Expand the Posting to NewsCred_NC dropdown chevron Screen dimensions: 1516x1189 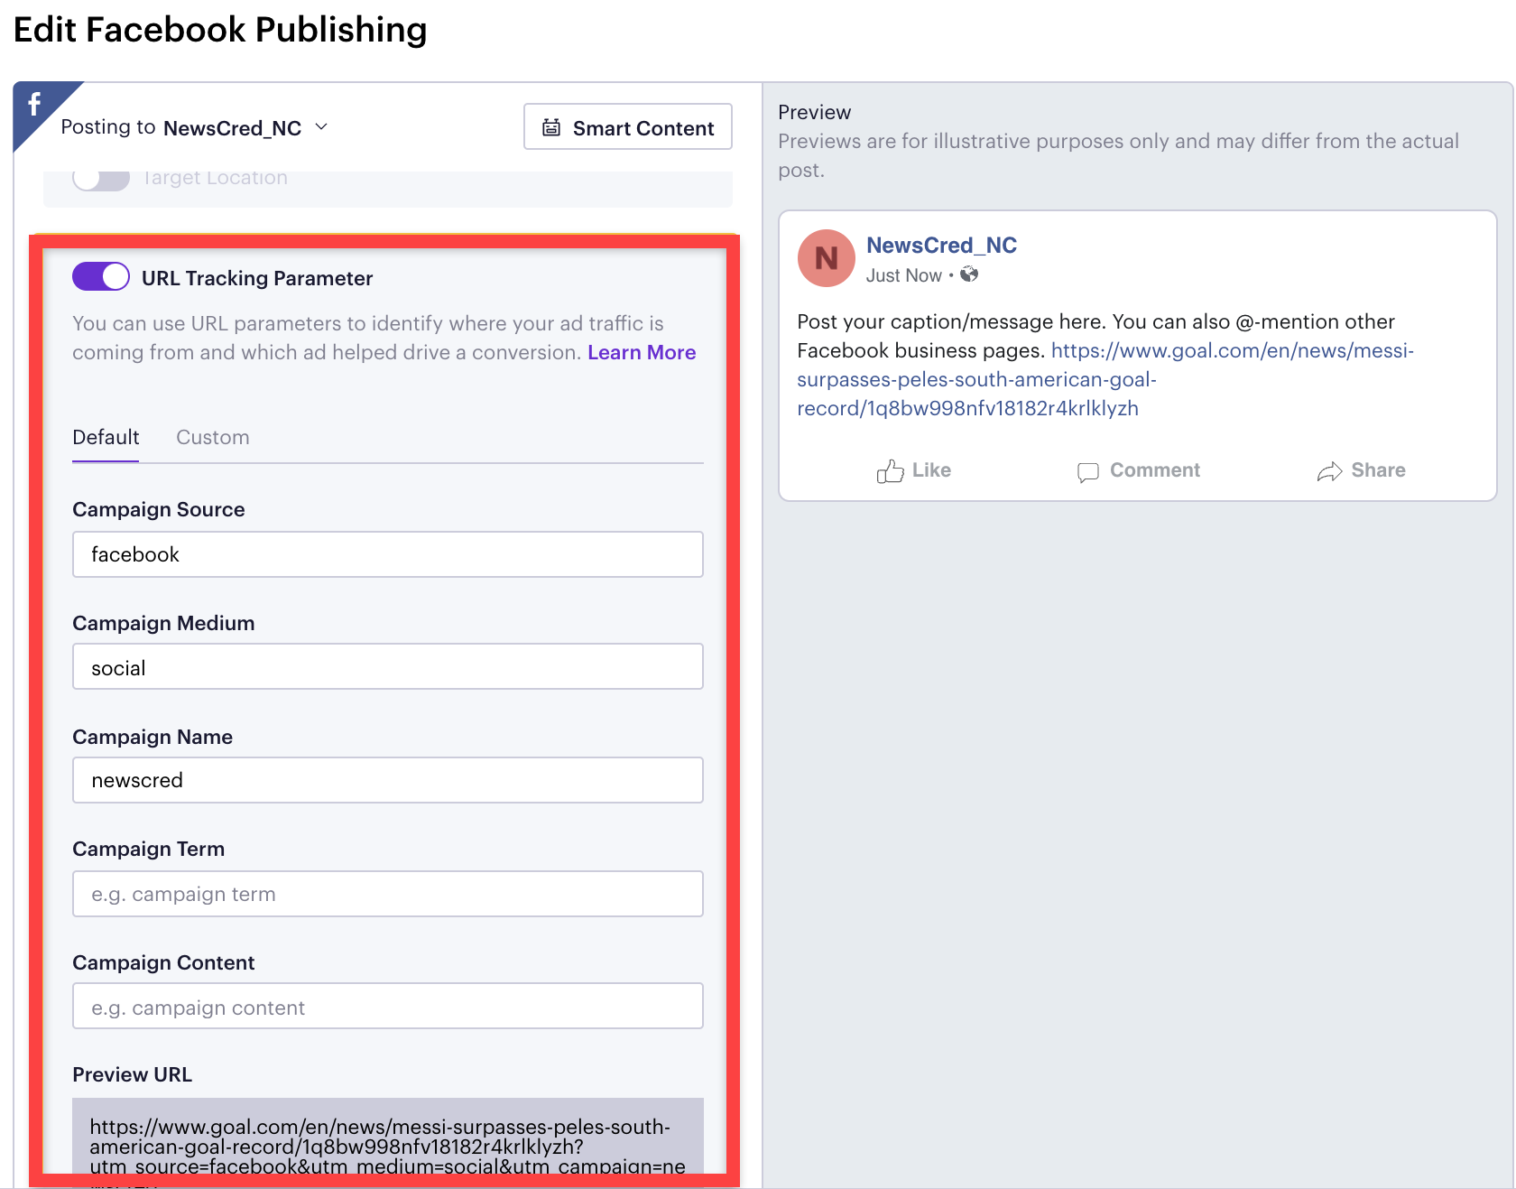[321, 126]
